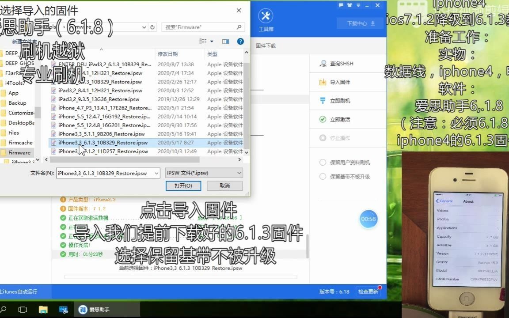This screenshot has width=509, height=318.
Task: Expand the address bar history dropdown
Action: [x=144, y=27]
